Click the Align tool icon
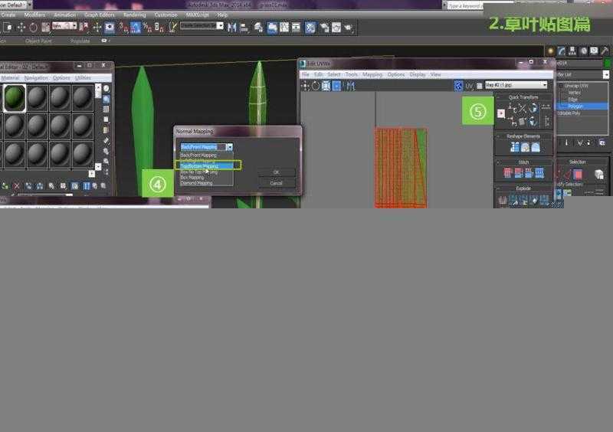 pyautogui.click(x=244, y=28)
